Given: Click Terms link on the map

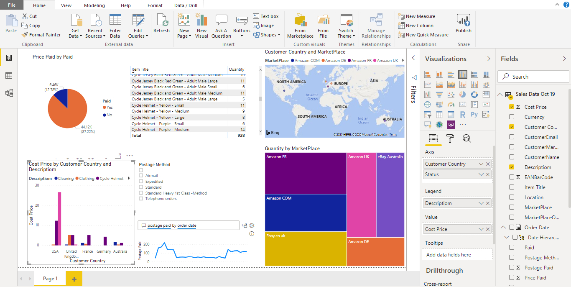Looking at the screenshot, I should click(x=393, y=135).
